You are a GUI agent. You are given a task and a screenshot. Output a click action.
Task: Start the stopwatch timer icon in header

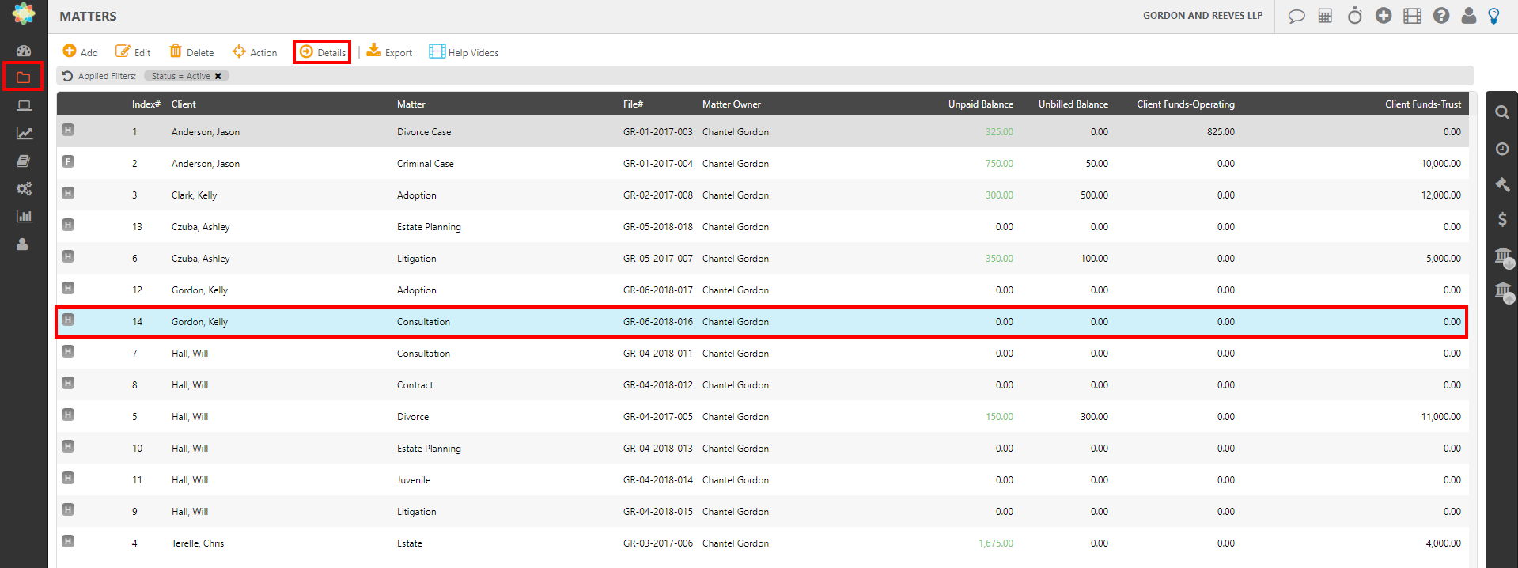[x=1354, y=16]
